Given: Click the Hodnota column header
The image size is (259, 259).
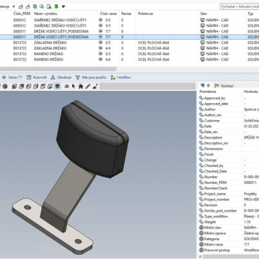Looking at the screenshot, I should click(251, 92).
